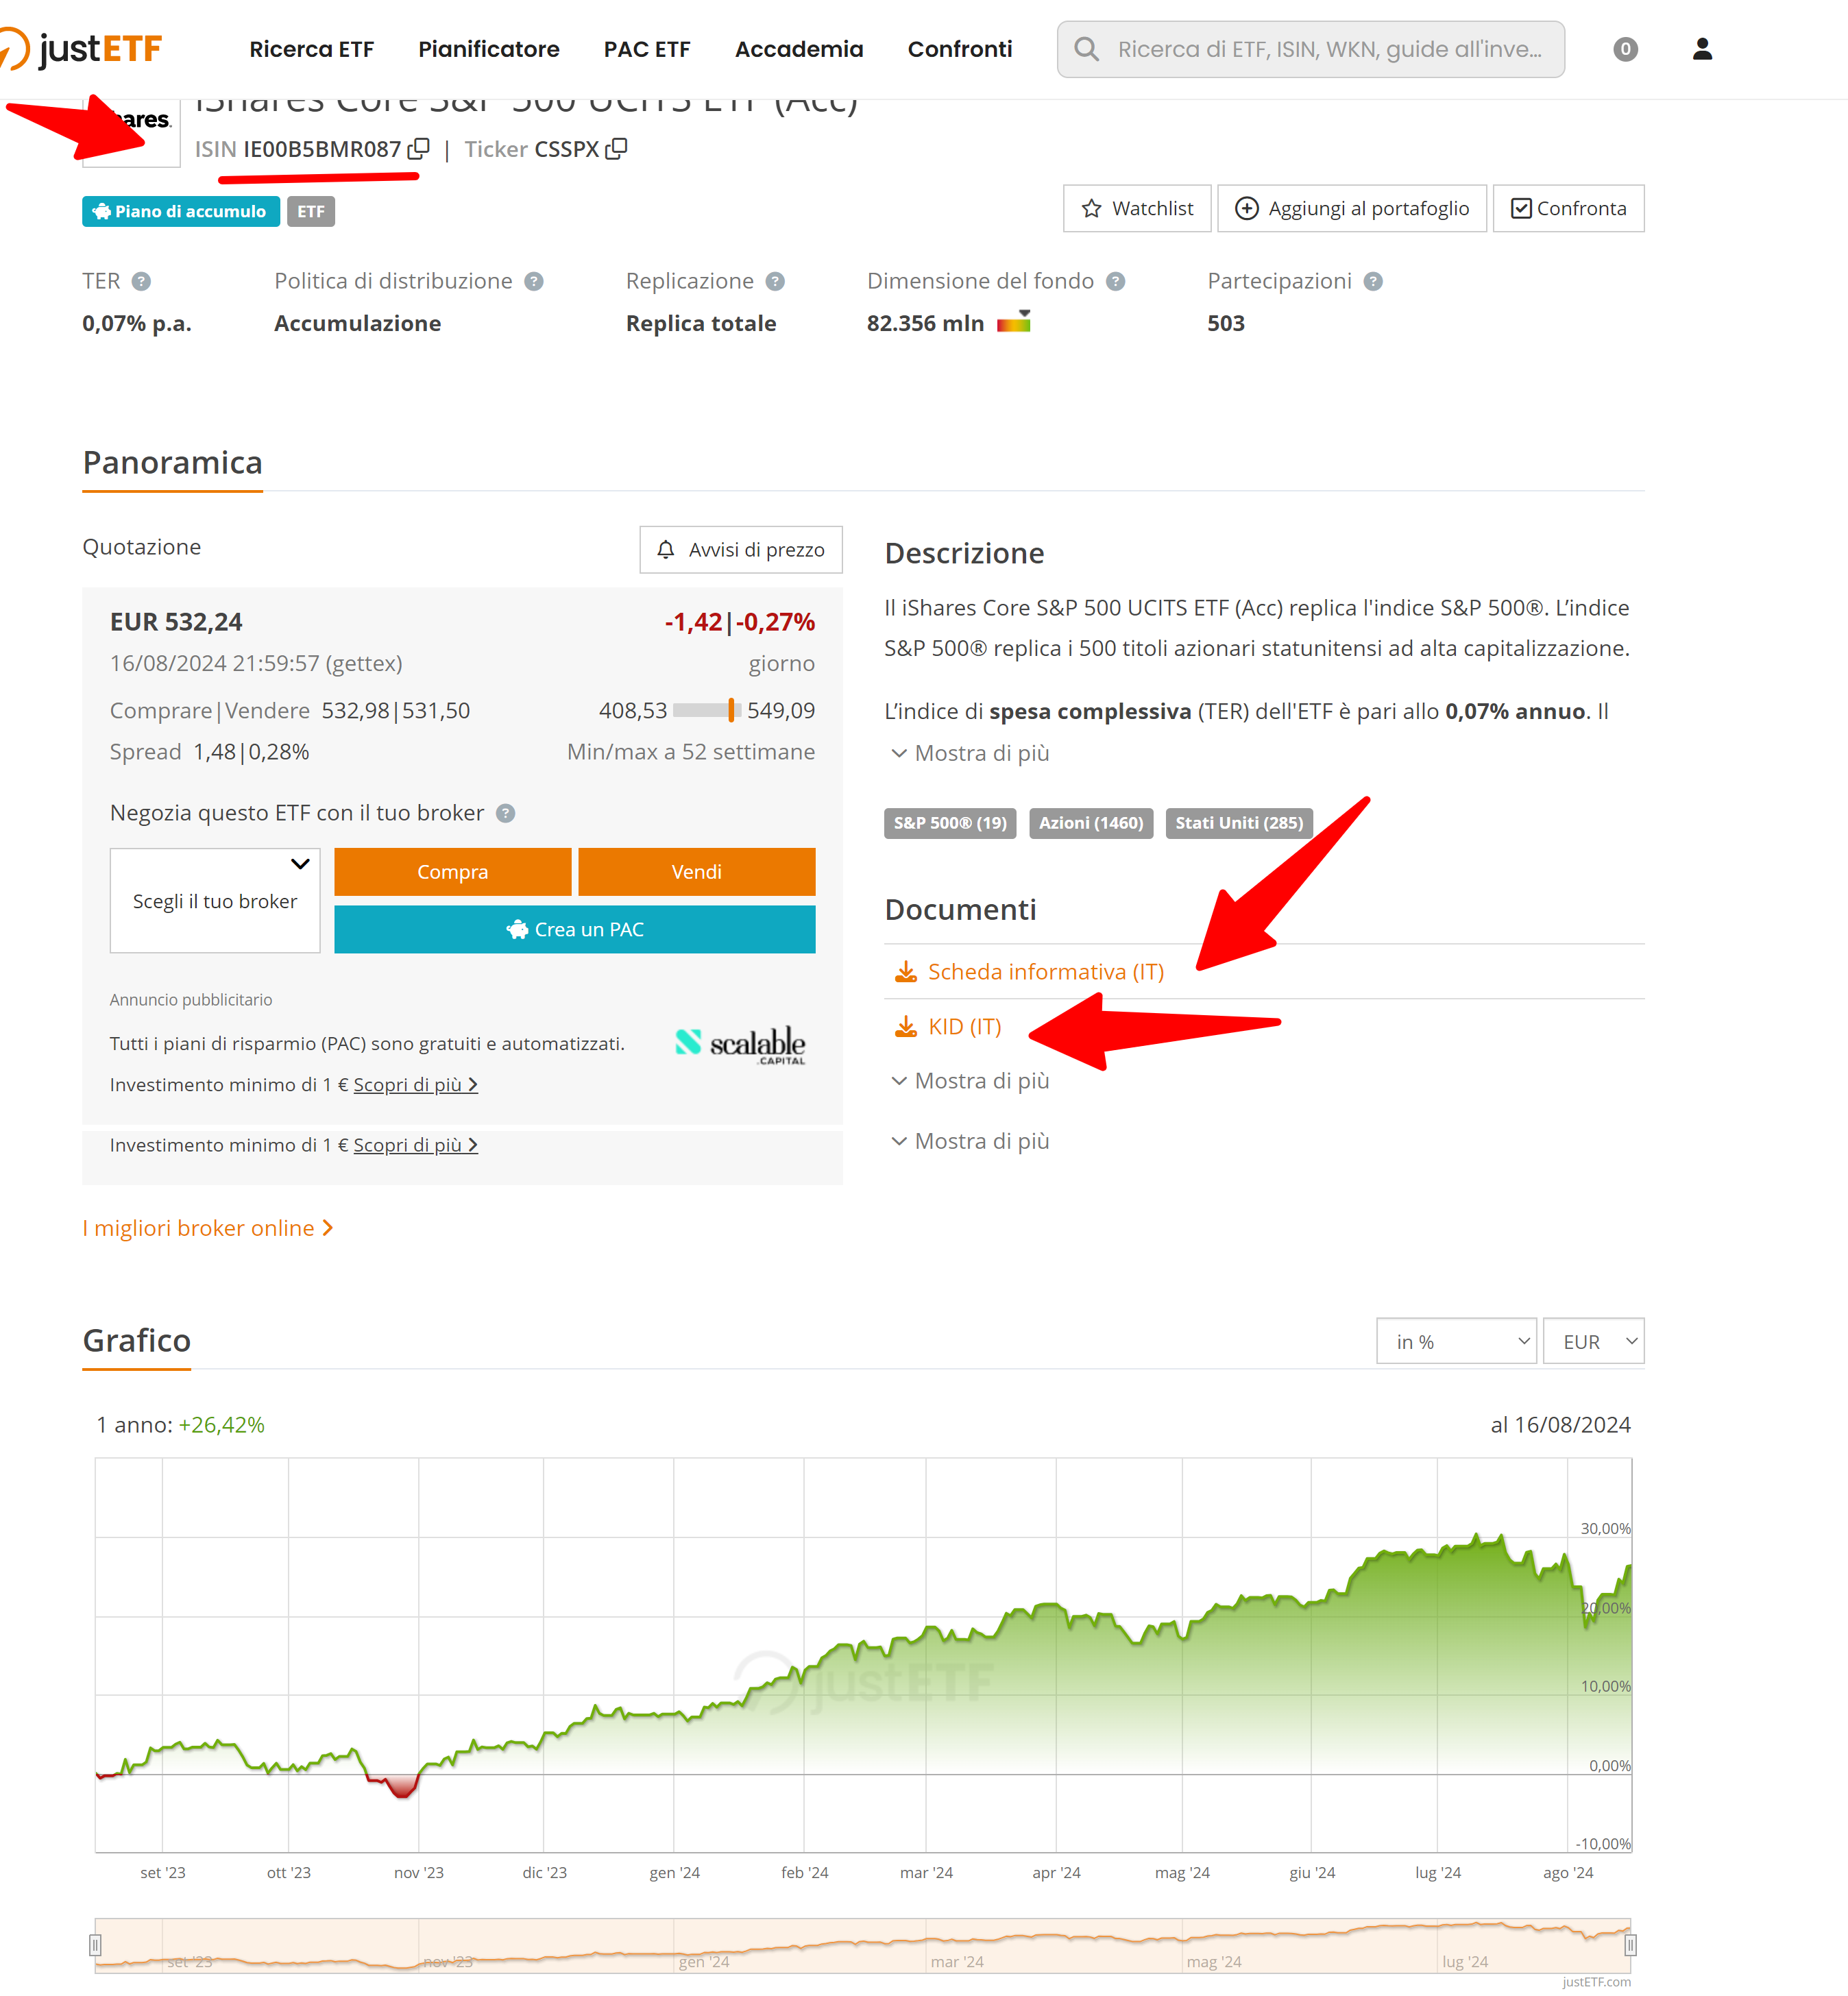Open Accademia menu item
1848x1996 pixels.
[x=799, y=49]
